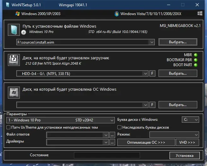Open the boot drive HDD-0:4 dropdown
207x166 pixels.
pyautogui.click(x=145, y=74)
